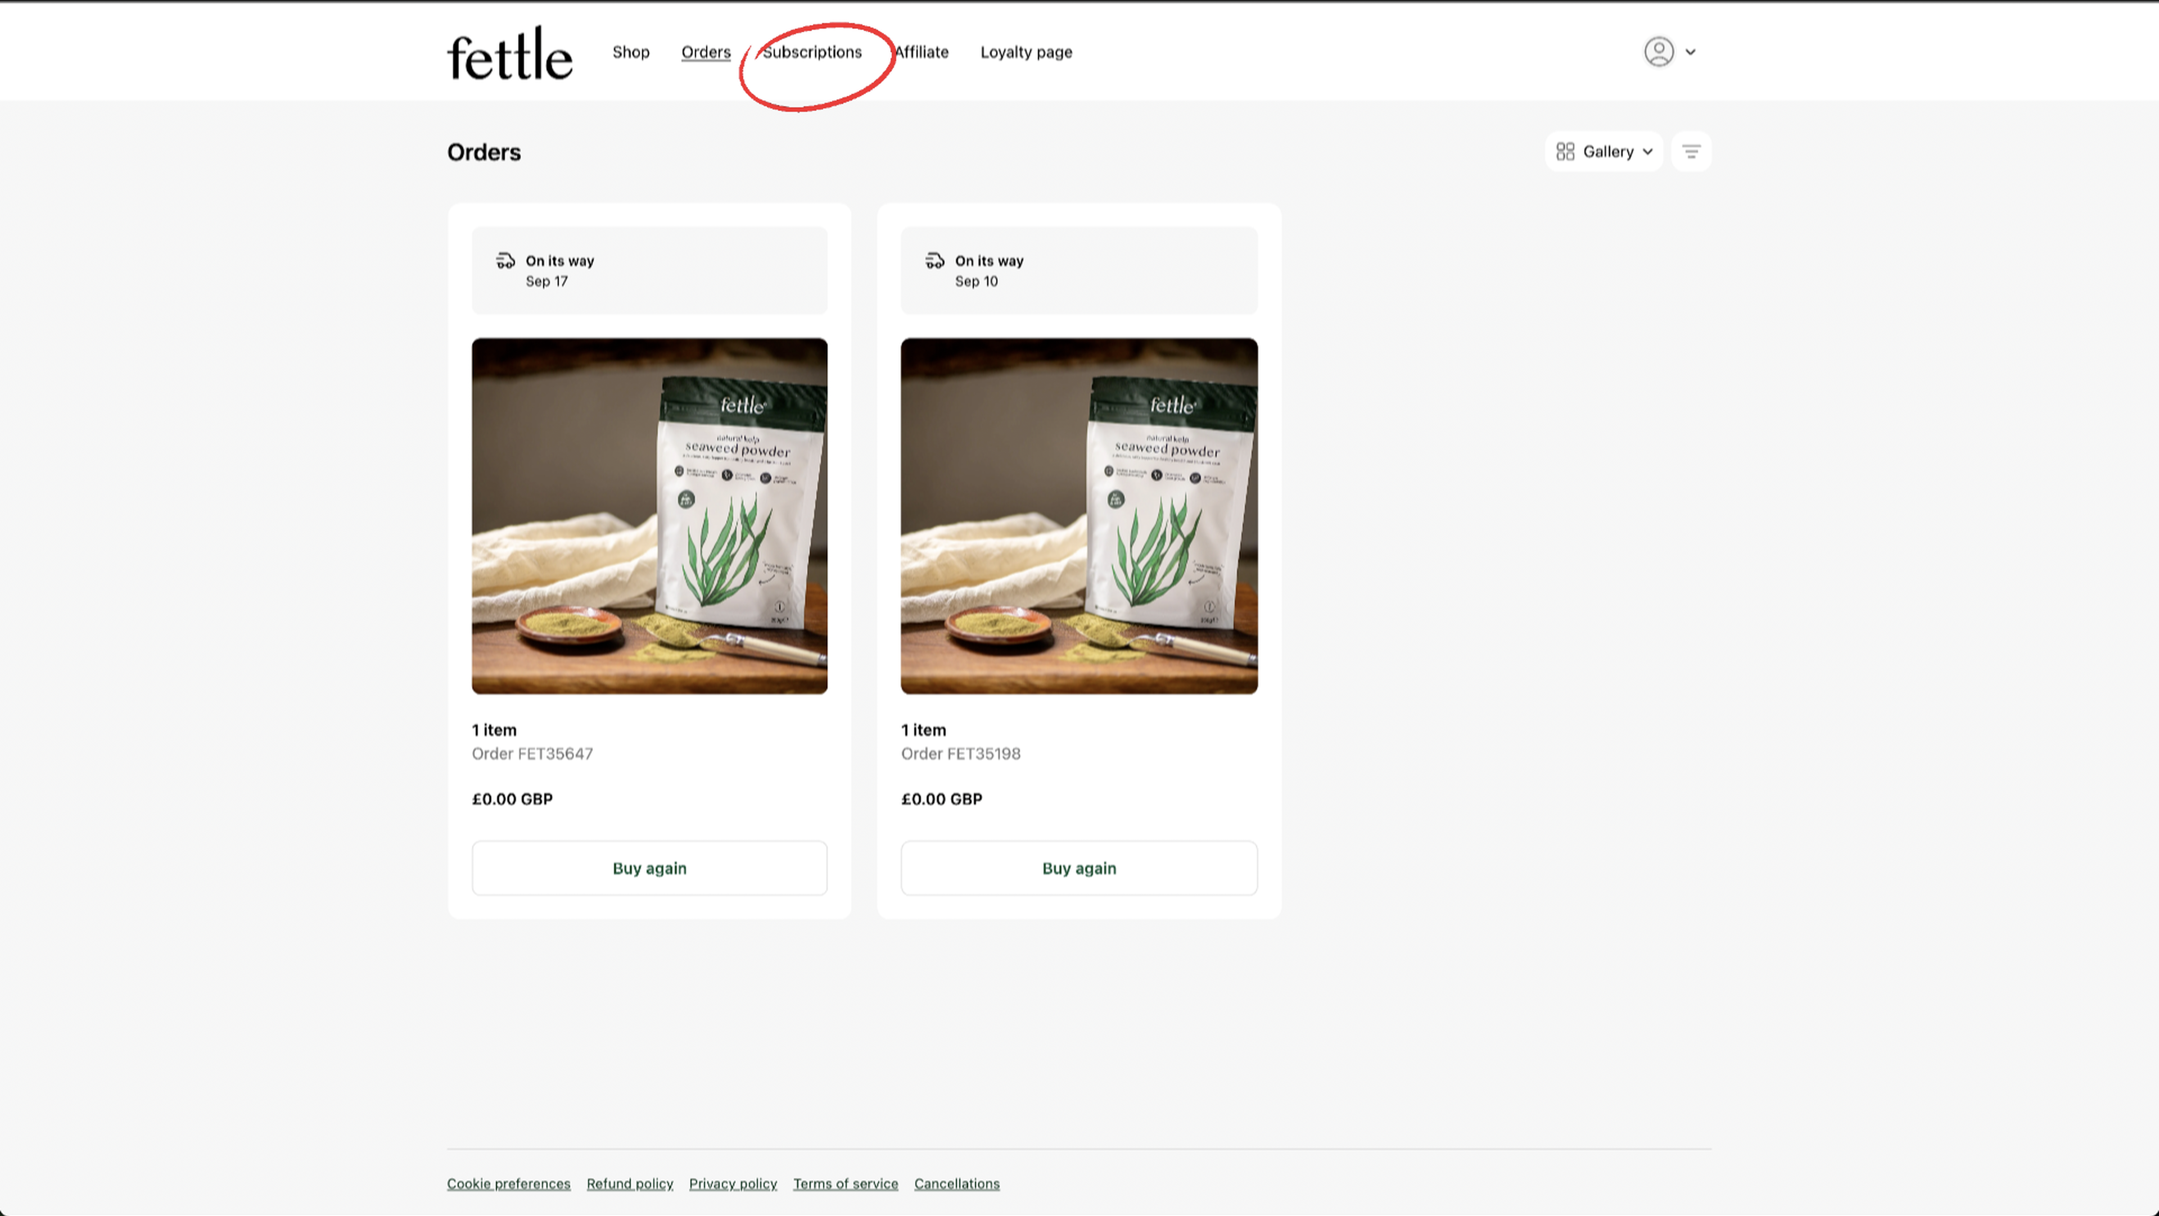Open the Subscriptions tab
Screen dimensions: 2159x1216
tap(811, 52)
